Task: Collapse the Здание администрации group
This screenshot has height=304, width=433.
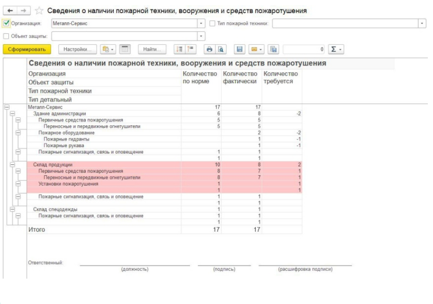Action: (12, 113)
